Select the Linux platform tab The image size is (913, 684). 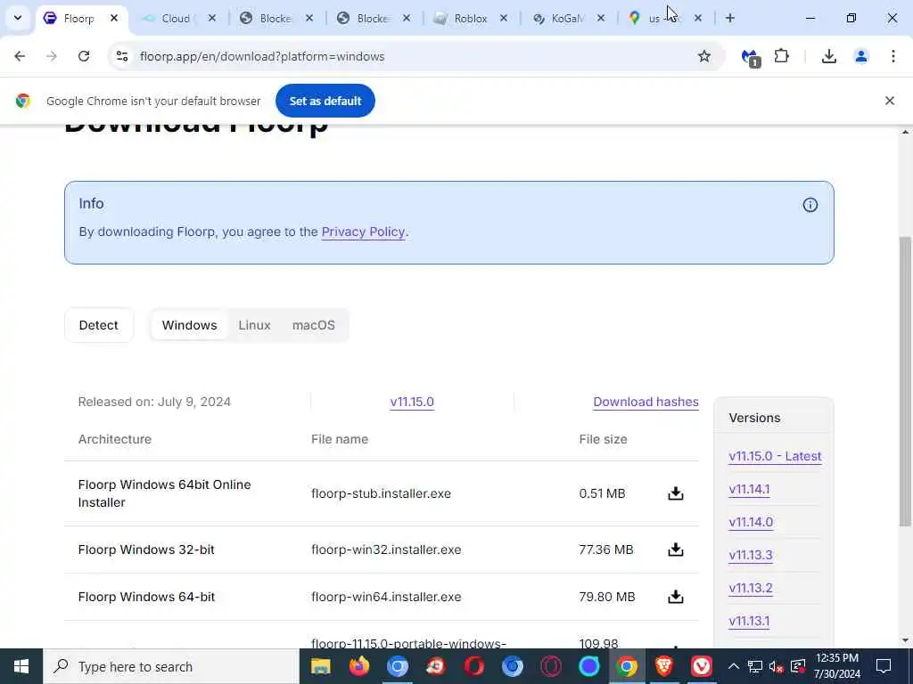click(x=254, y=325)
